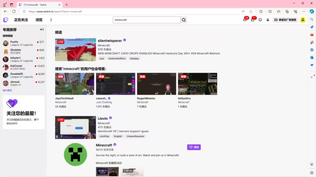The width and height of the screenshot is (316, 177).
Task: Select the ViewerRewards tag
Action: pyautogui.click(x=135, y=137)
